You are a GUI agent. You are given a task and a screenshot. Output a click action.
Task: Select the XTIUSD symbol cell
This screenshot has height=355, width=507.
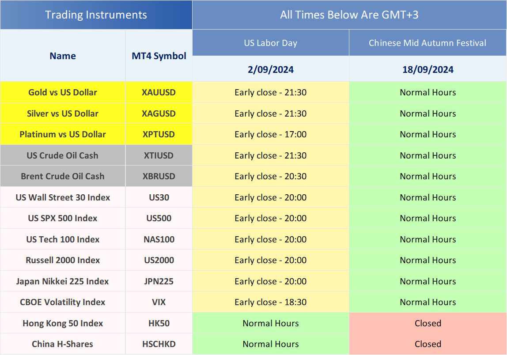point(159,155)
